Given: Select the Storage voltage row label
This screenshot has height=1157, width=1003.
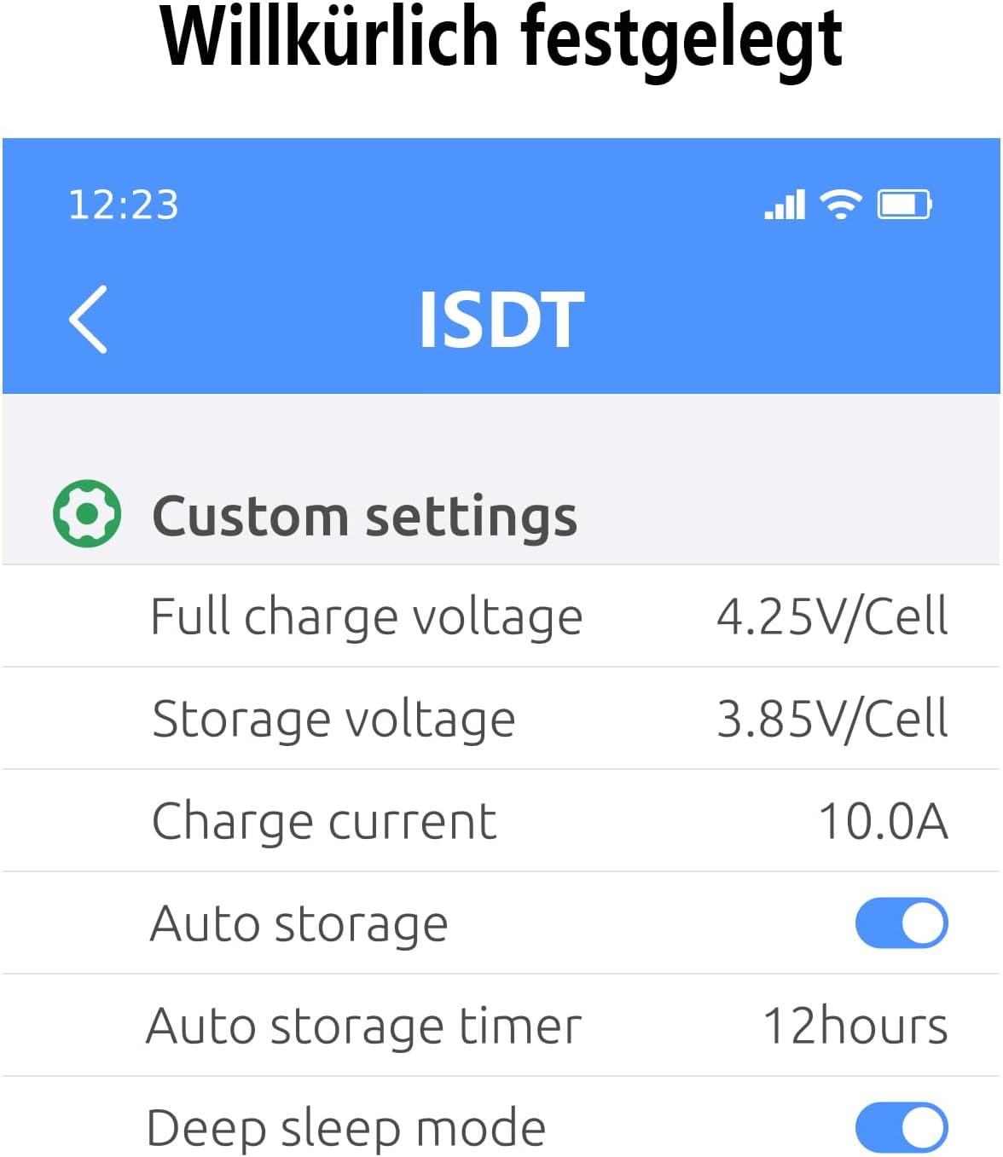Looking at the screenshot, I should (x=333, y=719).
